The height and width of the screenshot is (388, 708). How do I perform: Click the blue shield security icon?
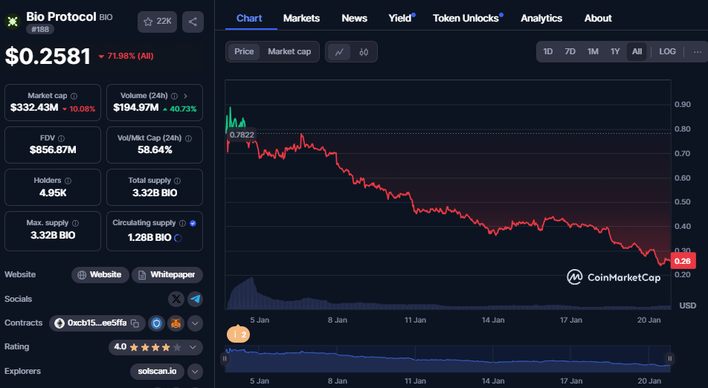click(x=156, y=323)
